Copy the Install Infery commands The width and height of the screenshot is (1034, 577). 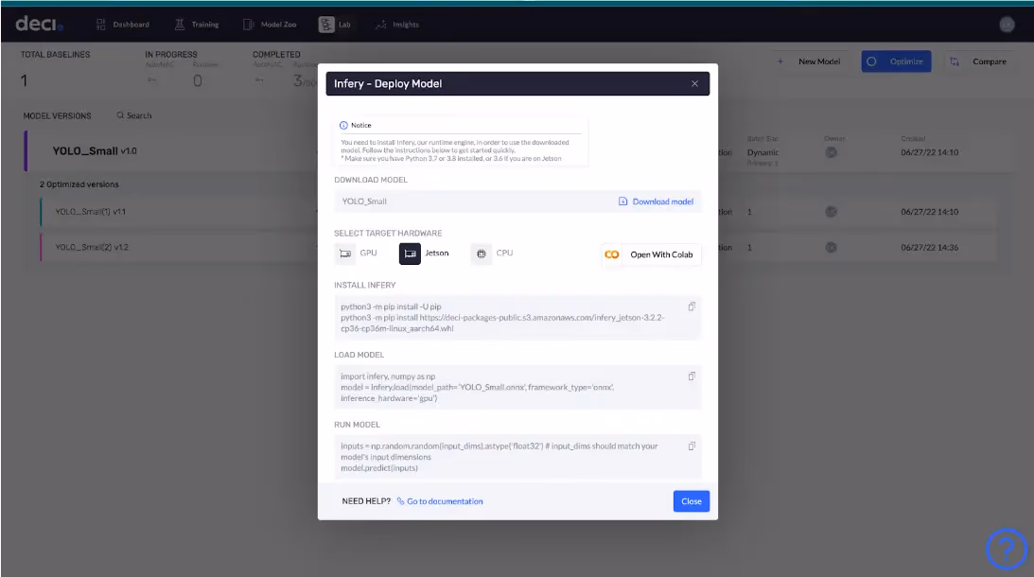pos(692,306)
